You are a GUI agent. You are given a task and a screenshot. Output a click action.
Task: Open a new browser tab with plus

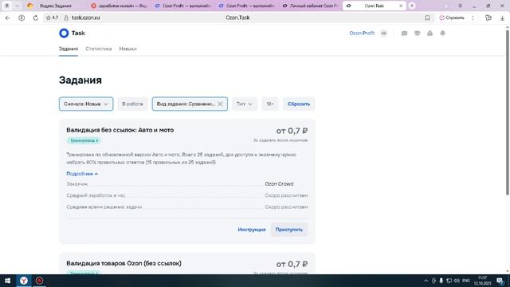point(412,6)
